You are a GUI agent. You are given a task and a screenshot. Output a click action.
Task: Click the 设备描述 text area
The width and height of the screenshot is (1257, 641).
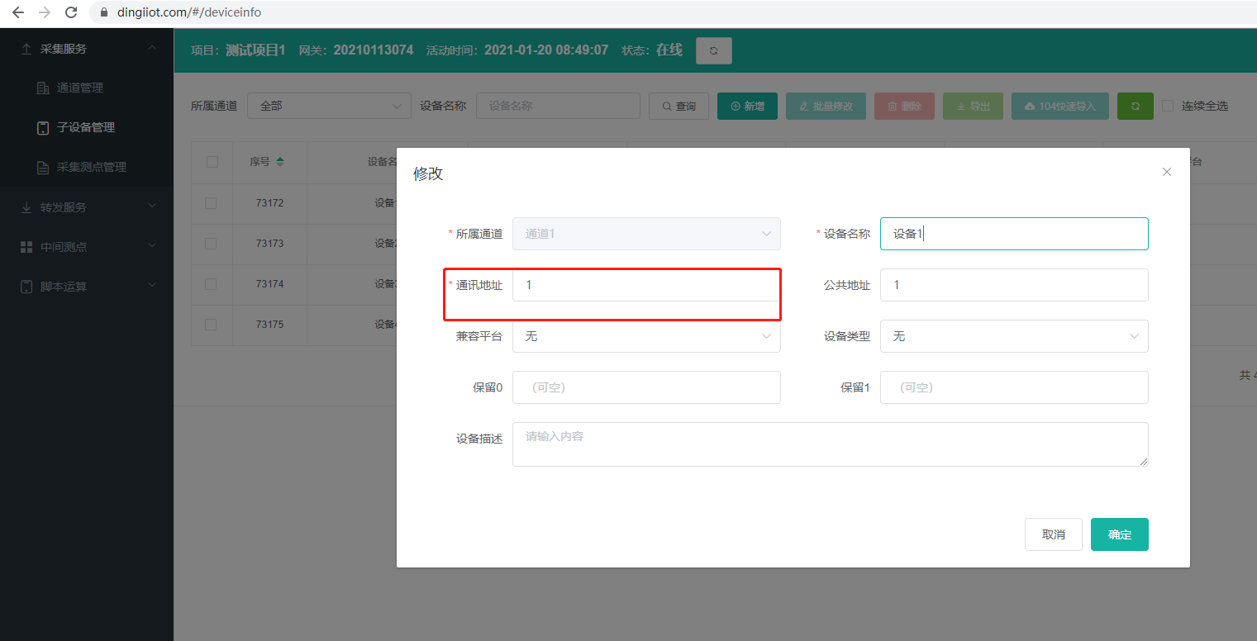pos(829,444)
